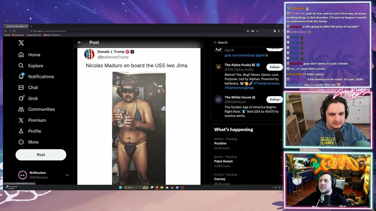Open the Nothing Burger bookmark

tap(18, 35)
